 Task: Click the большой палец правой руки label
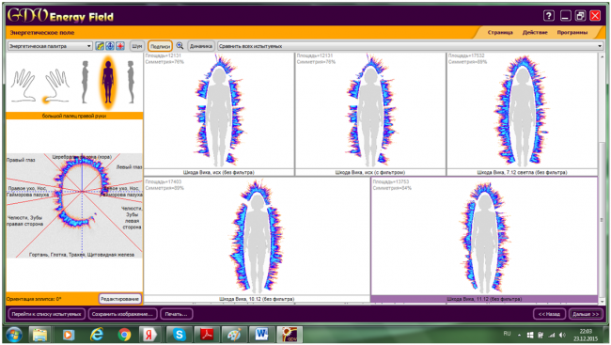click(74, 116)
